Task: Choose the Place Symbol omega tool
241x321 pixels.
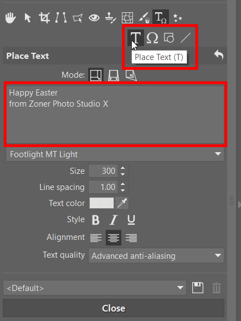Action: (x=152, y=38)
